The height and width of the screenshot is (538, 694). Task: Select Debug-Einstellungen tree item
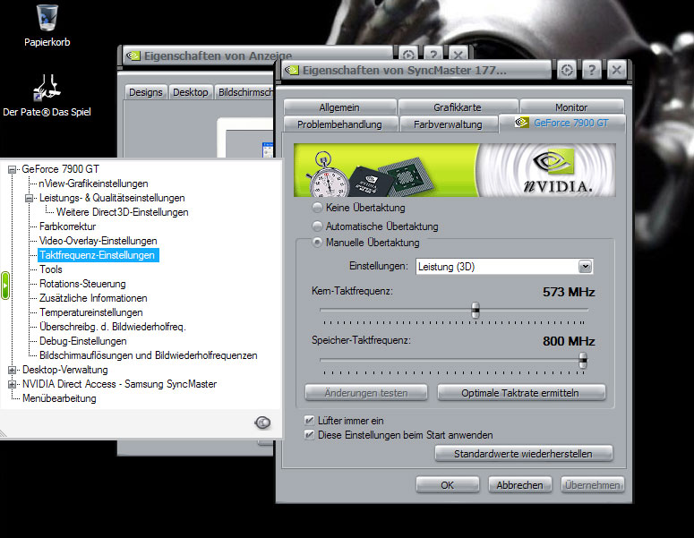pyautogui.click(x=83, y=341)
